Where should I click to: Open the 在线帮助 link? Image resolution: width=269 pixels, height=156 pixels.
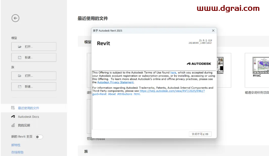point(17,152)
